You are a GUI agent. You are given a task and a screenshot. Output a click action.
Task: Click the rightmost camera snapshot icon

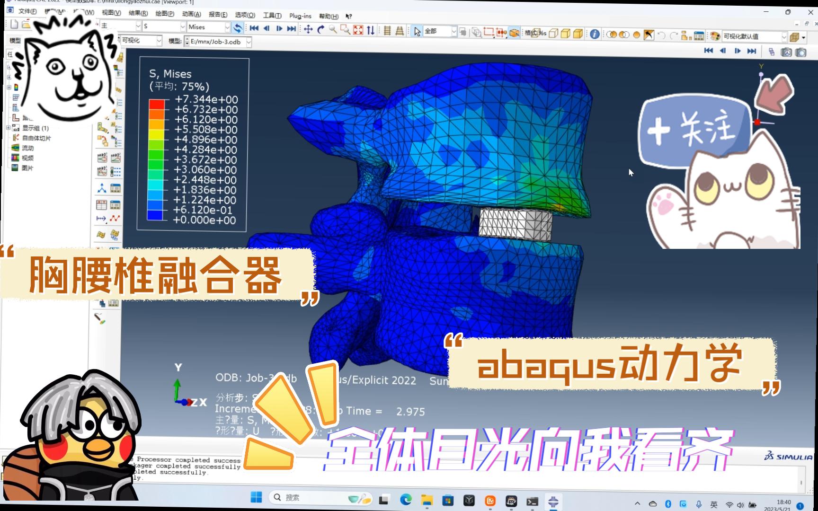(801, 52)
